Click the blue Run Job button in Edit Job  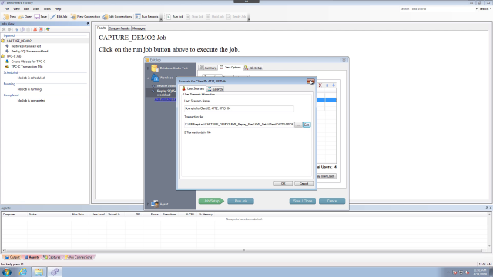241,201
